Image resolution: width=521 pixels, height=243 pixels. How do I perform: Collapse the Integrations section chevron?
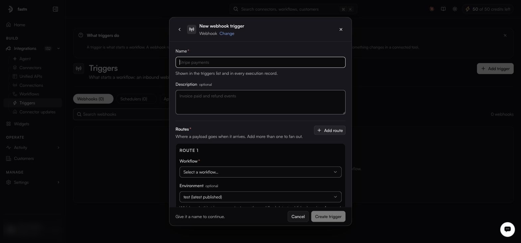(58, 49)
